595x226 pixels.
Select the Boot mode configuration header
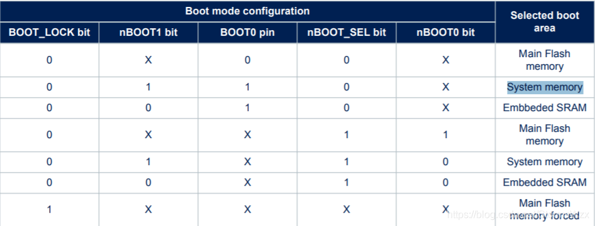click(247, 11)
